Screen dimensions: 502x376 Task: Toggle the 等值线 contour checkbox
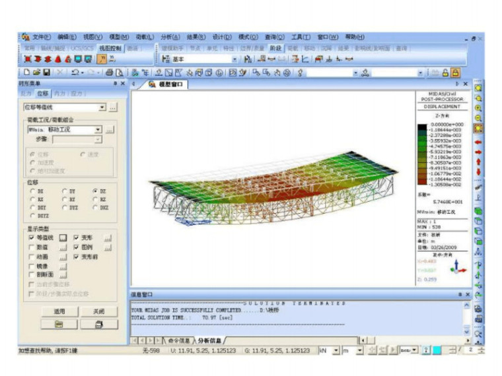[32, 237]
